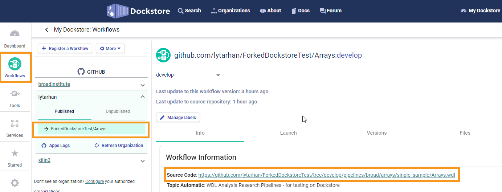Viewport: 502px width, 192px height.
Task: Switch to the Launch tab
Action: [x=289, y=133]
